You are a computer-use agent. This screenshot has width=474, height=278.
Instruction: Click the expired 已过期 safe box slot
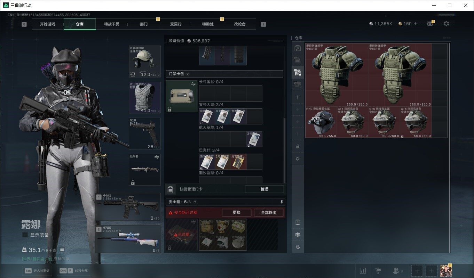(181, 235)
